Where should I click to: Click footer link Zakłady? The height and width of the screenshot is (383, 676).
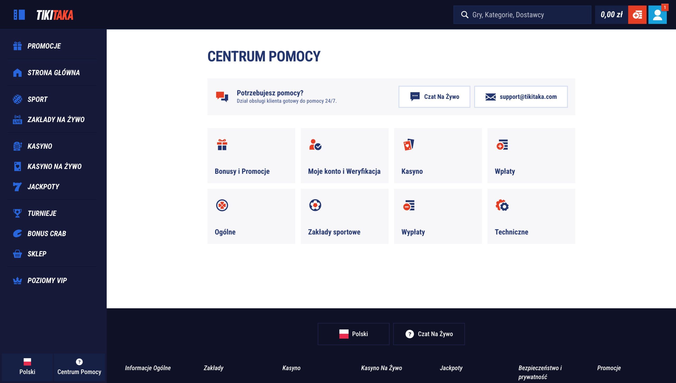213,368
